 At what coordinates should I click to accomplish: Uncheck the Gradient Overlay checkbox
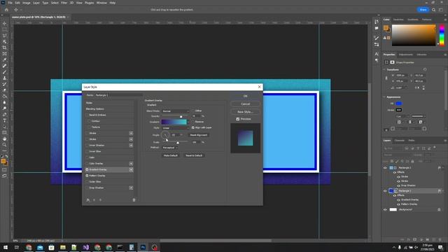87,169
